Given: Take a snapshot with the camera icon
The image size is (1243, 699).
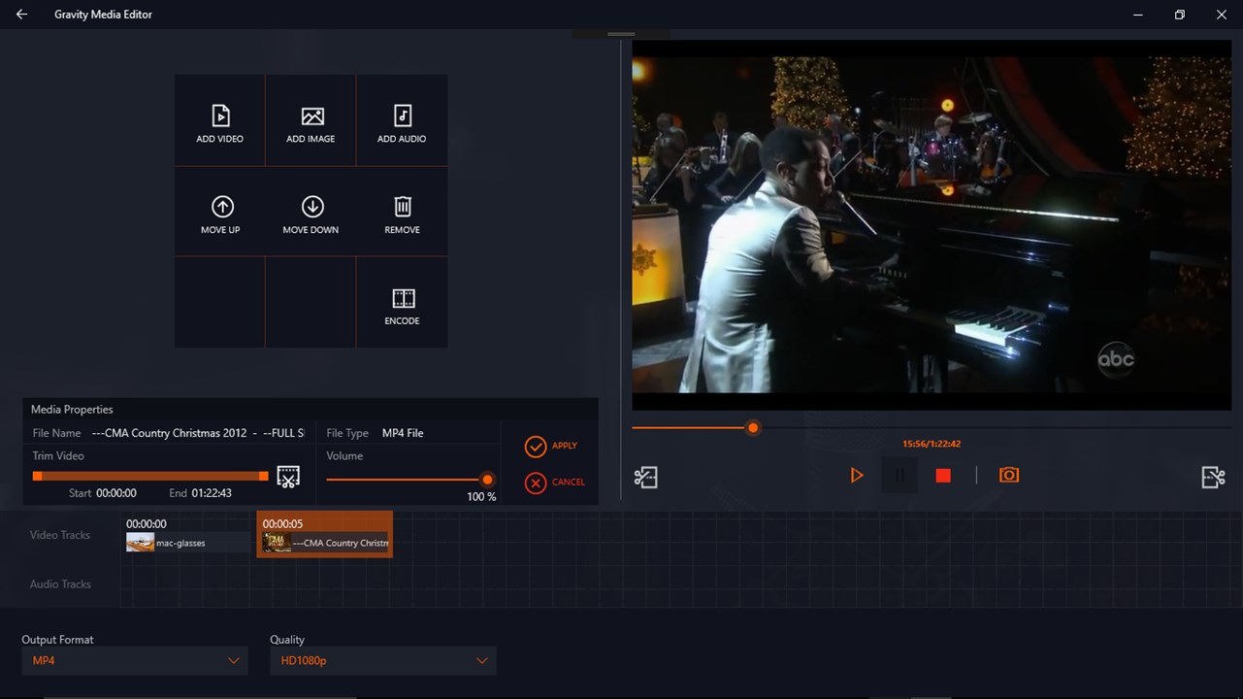Looking at the screenshot, I should point(1009,475).
